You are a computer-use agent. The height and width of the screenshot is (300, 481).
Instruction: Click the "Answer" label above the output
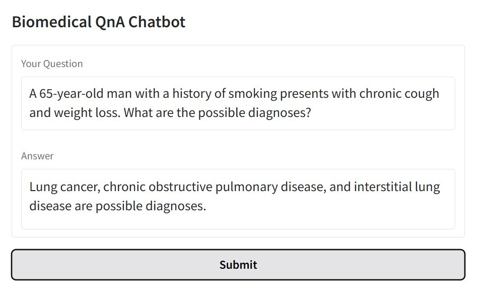click(x=37, y=156)
